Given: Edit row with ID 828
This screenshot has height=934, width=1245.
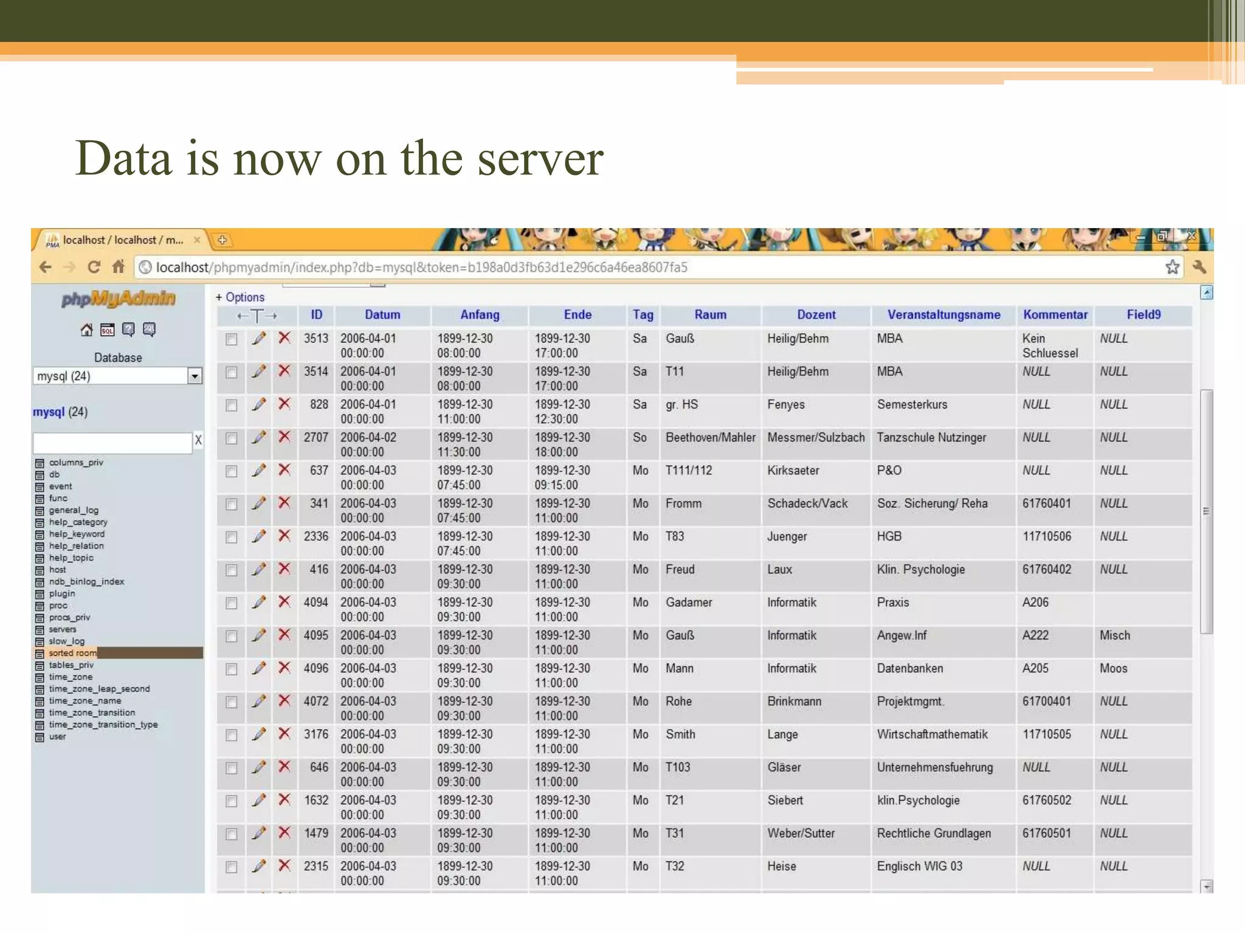Looking at the screenshot, I should tap(259, 404).
